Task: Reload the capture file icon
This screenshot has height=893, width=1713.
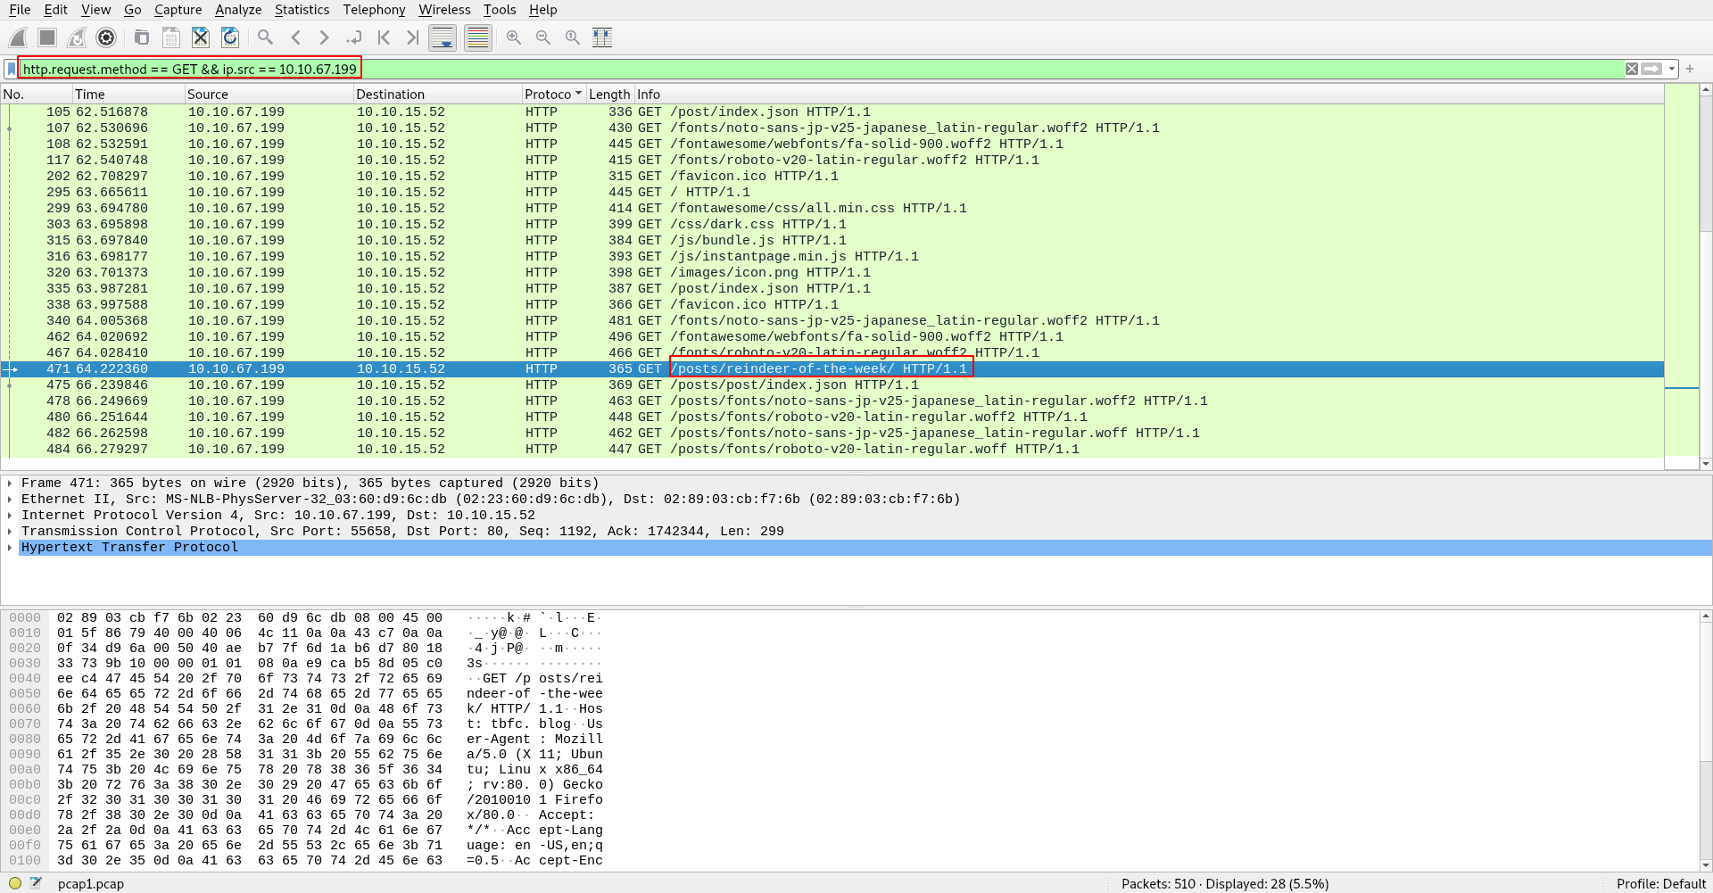Action: pyautogui.click(x=230, y=37)
